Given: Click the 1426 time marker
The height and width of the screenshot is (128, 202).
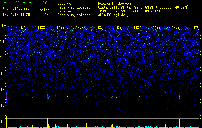Looking at the screenshot, I should (x=118, y=28).
